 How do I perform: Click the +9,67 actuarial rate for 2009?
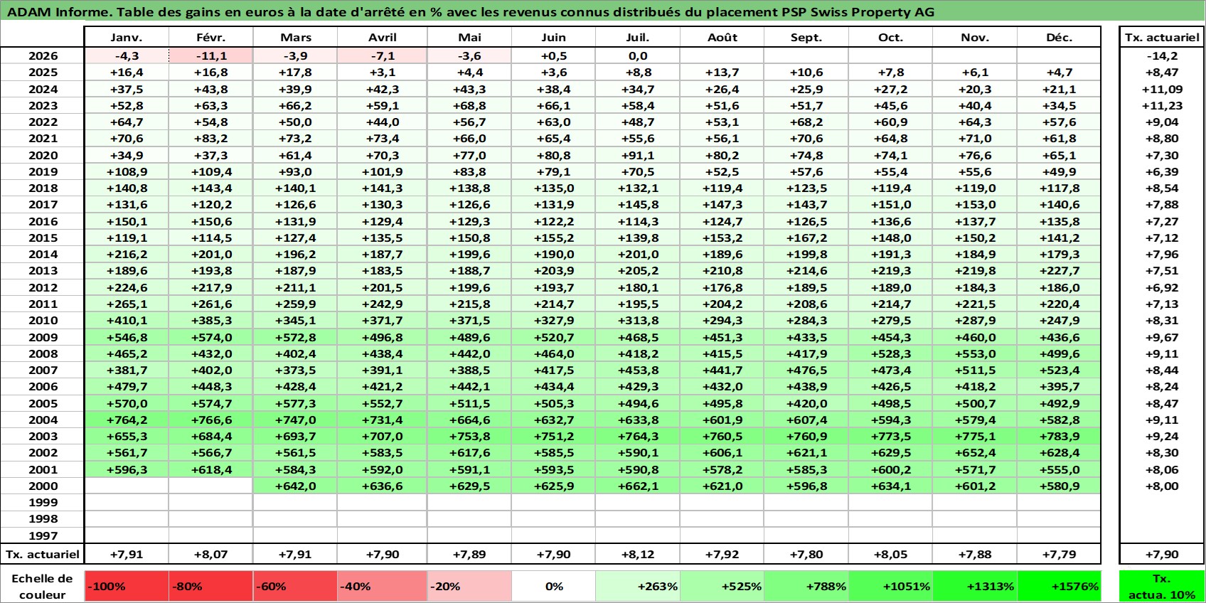pos(1162,337)
